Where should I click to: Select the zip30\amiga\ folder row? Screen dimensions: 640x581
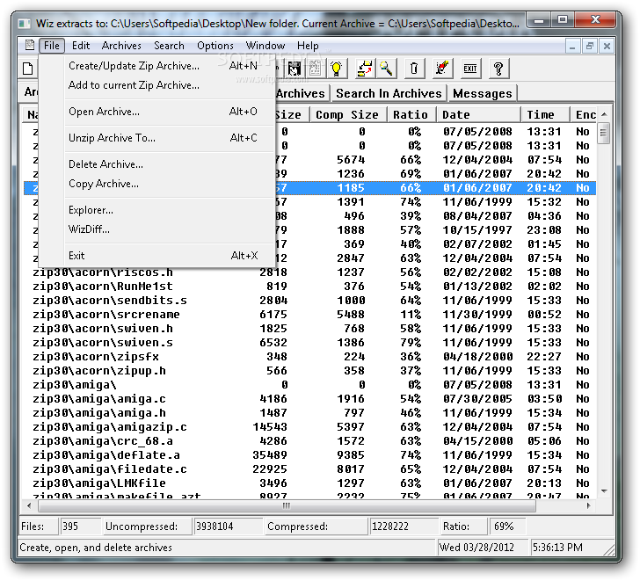309,385
